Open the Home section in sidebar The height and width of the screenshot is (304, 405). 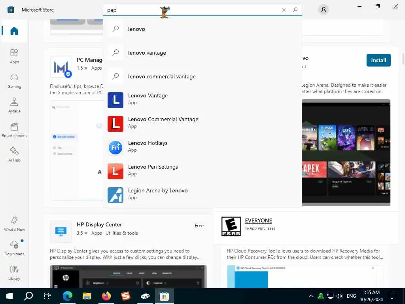pyautogui.click(x=14, y=31)
